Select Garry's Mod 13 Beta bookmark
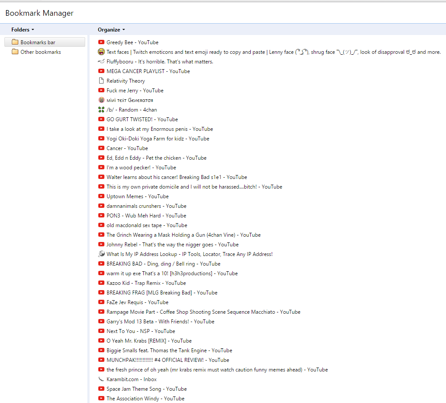This screenshot has width=446, height=403. pos(160,322)
